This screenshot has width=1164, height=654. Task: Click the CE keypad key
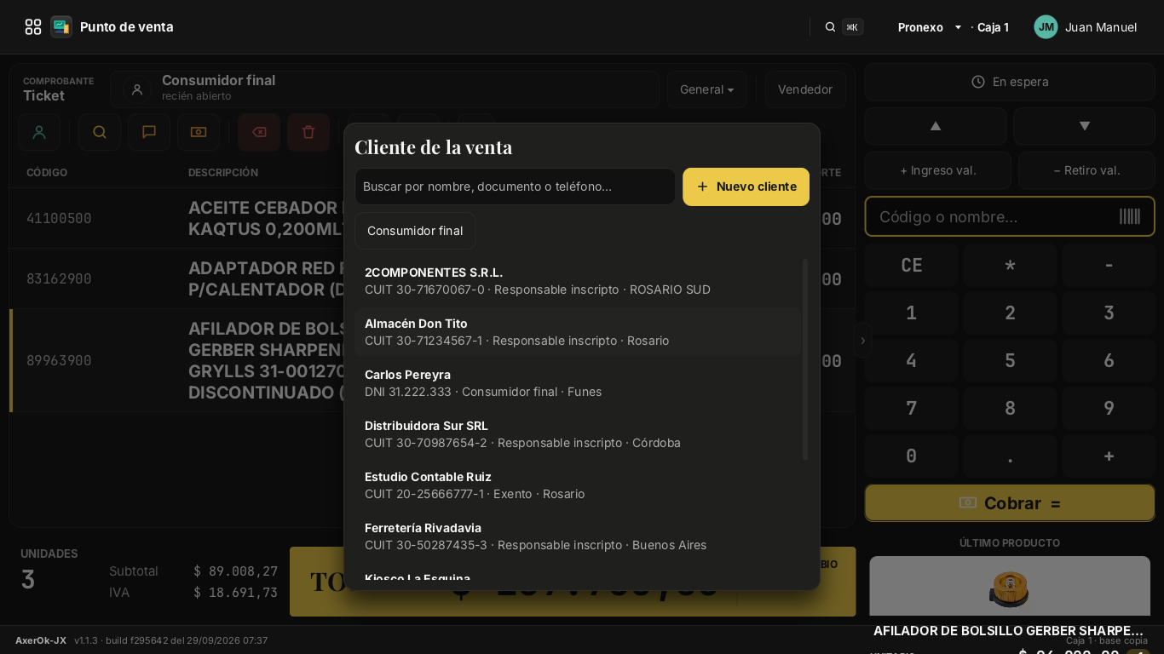pos(912,265)
